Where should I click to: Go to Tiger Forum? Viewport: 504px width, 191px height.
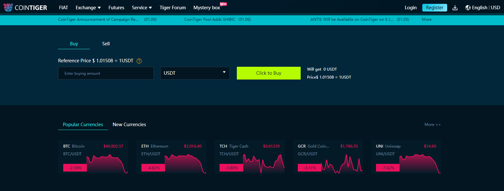173,8
